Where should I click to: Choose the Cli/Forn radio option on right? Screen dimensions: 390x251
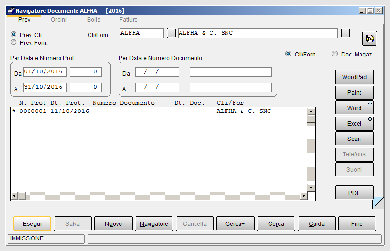(x=288, y=54)
